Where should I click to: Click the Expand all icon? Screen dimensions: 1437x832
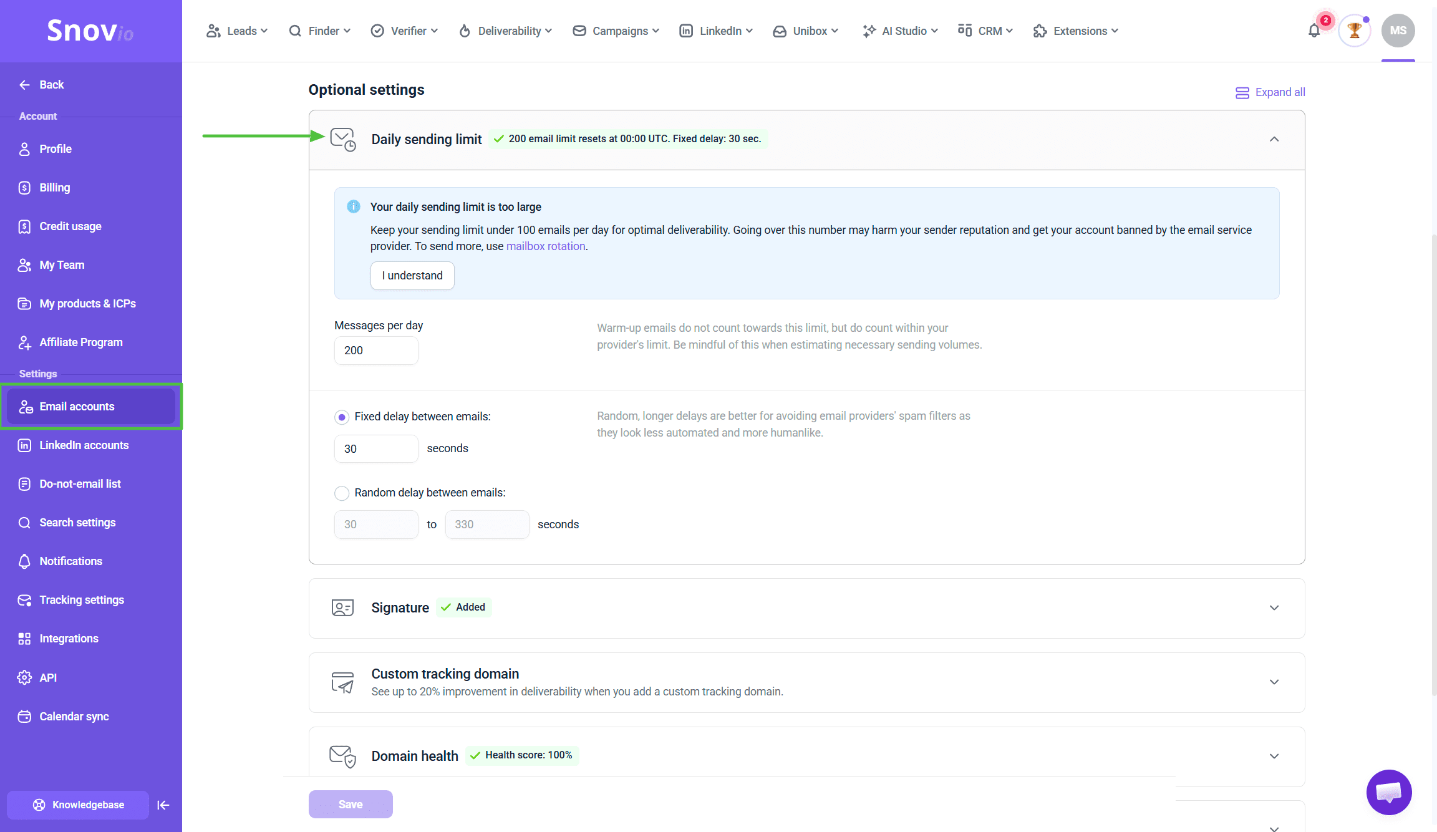[1242, 93]
